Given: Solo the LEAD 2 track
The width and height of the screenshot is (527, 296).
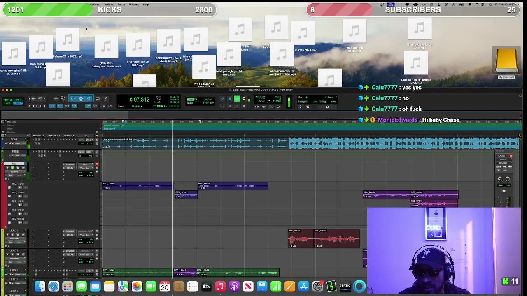Looking at the screenshot, I should [18, 254].
